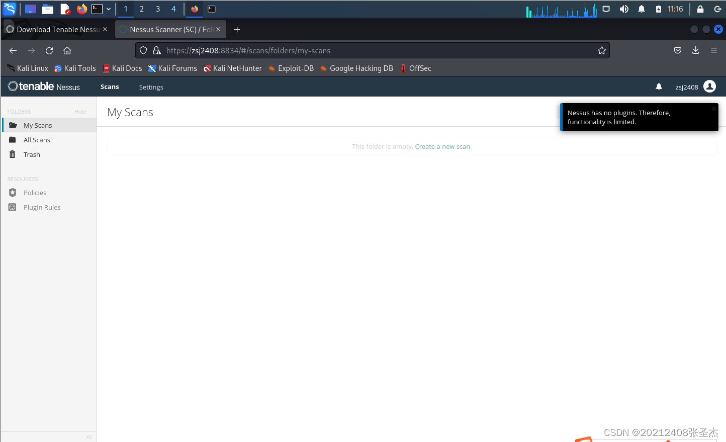The image size is (726, 442).
Task: View site security lock information
Action: point(157,50)
